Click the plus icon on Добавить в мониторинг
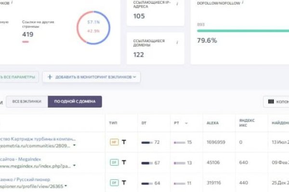Screen dimensions: 289x192 [50, 76]
